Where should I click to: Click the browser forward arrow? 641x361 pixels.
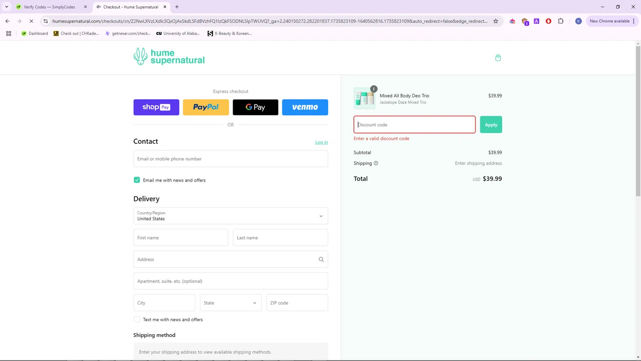[x=19, y=21]
